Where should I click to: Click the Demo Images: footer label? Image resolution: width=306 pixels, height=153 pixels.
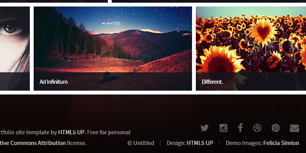tap(244, 143)
